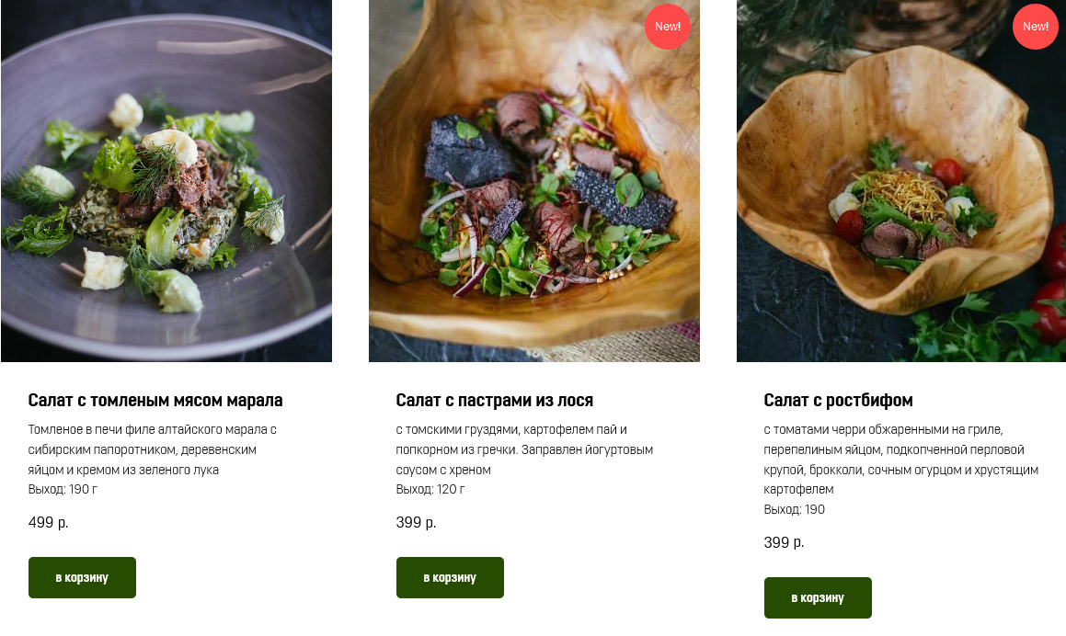Click the New! badge on the moose pastrami salad
Image resolution: width=1066 pixels, height=636 pixels.
(668, 27)
